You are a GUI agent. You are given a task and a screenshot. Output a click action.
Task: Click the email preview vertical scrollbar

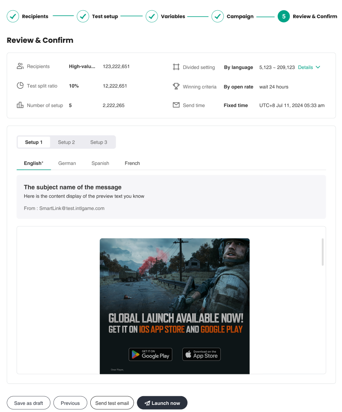pos(323,252)
